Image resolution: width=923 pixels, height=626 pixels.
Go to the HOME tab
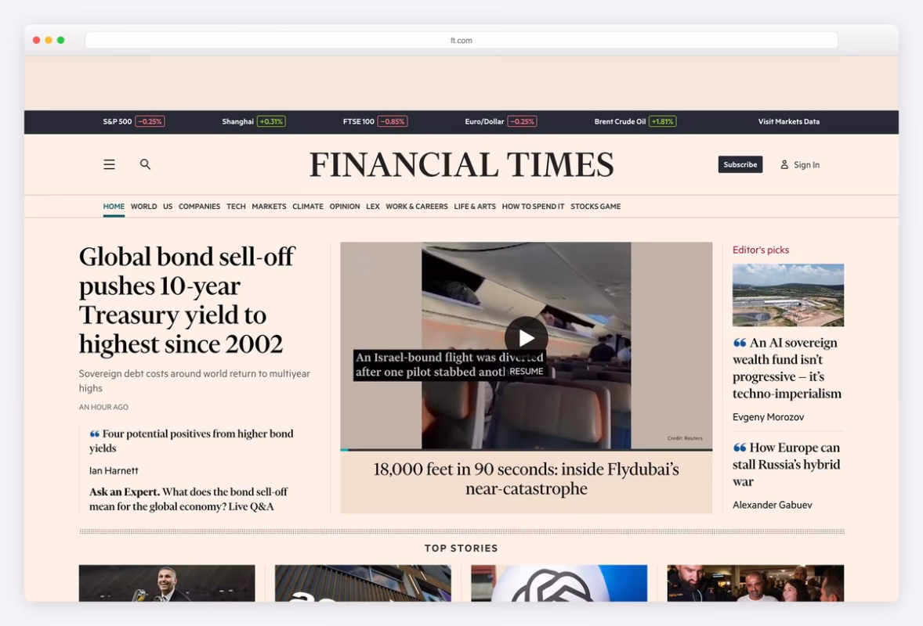click(114, 207)
